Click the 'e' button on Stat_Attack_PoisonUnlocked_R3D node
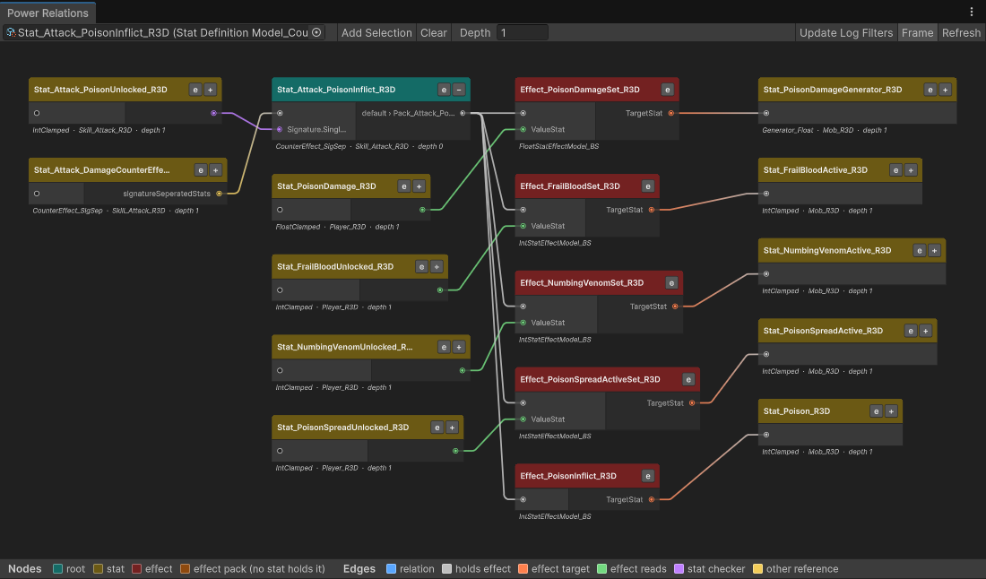The image size is (986, 579). pyautogui.click(x=195, y=90)
